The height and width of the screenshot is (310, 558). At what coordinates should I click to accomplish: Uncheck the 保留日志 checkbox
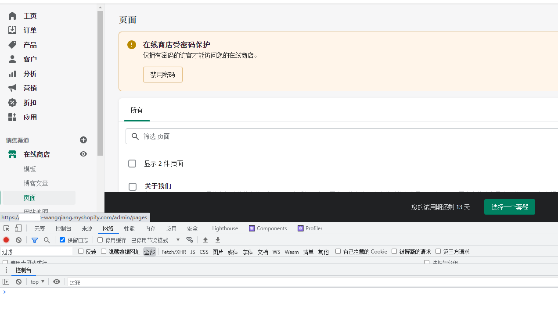[x=62, y=240]
